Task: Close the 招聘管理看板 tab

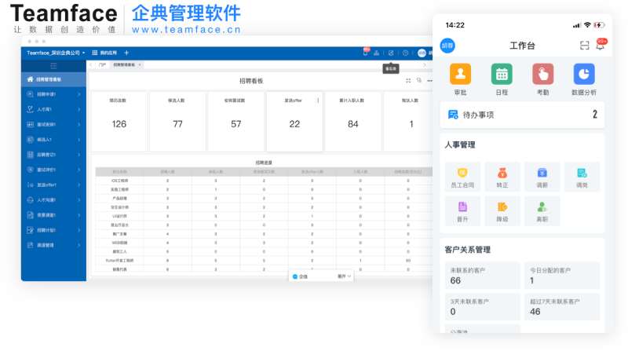Action: click(140, 65)
